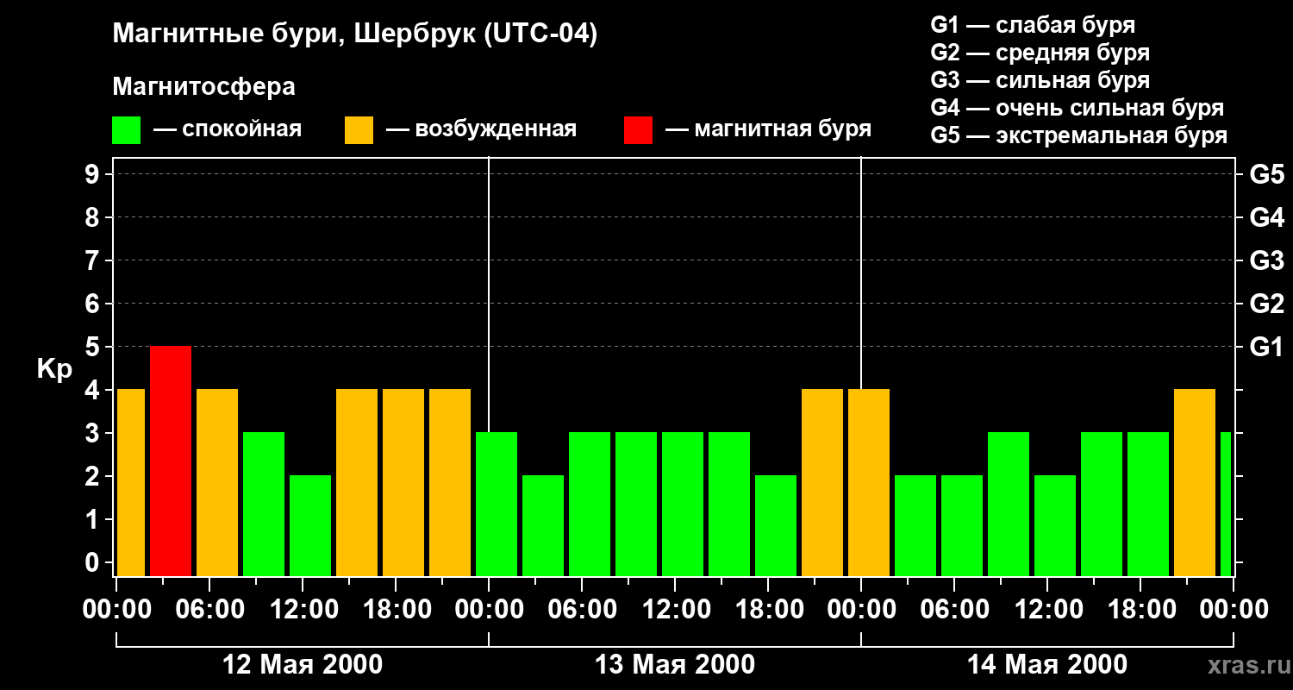Click the narrow green bar at the far right edge

pyautogui.click(x=1226, y=504)
